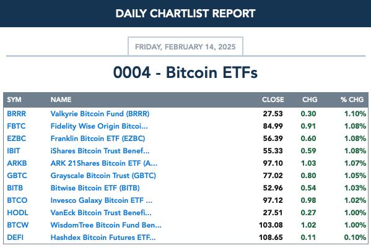Open Fidelity Wise Origin Bitcoin name link
Viewport: 371px width, 248px height.
pyautogui.click(x=99, y=126)
